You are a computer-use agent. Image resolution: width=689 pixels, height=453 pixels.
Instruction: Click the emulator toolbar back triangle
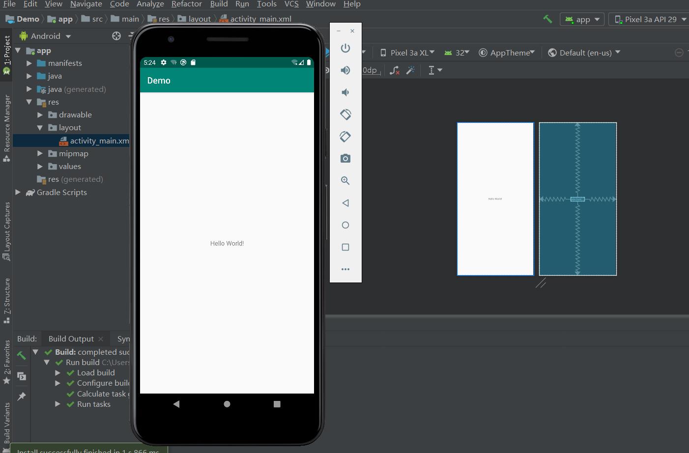[x=345, y=203]
